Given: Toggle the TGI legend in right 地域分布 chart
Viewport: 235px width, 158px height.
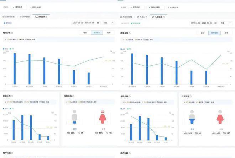Looking at the screenshot, I should pyautogui.click(x=129, y=49).
